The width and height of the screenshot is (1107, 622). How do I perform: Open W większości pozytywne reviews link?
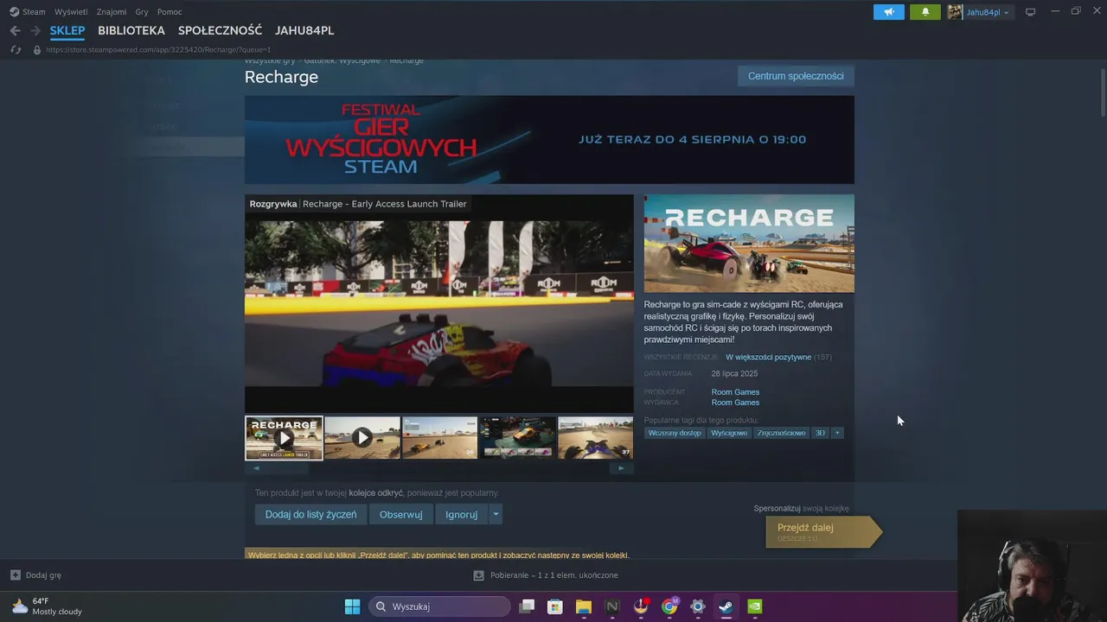point(768,357)
